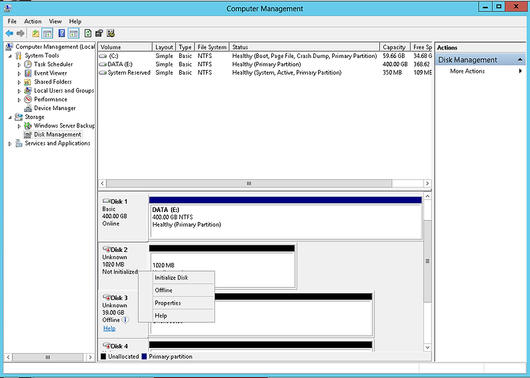Viewport: 530px width, 378px height.
Task: Sort by the Layout column header
Action: (x=164, y=47)
